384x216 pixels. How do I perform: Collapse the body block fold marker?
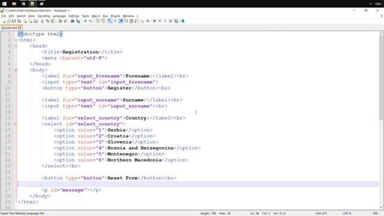click(16, 70)
